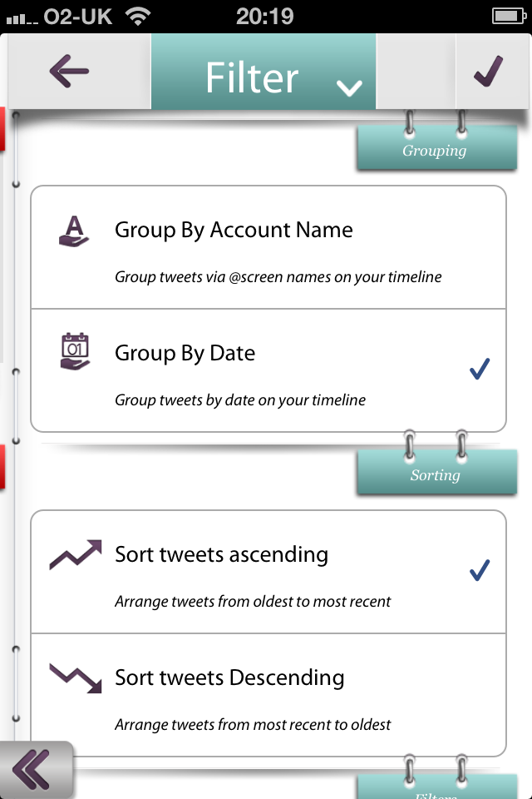Uncheck the Group By Date checkmark

(x=480, y=369)
